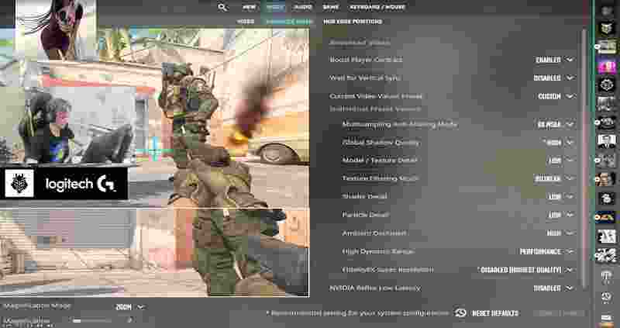Open Magnification Mode dropdown showing ZOOM

click(130, 307)
